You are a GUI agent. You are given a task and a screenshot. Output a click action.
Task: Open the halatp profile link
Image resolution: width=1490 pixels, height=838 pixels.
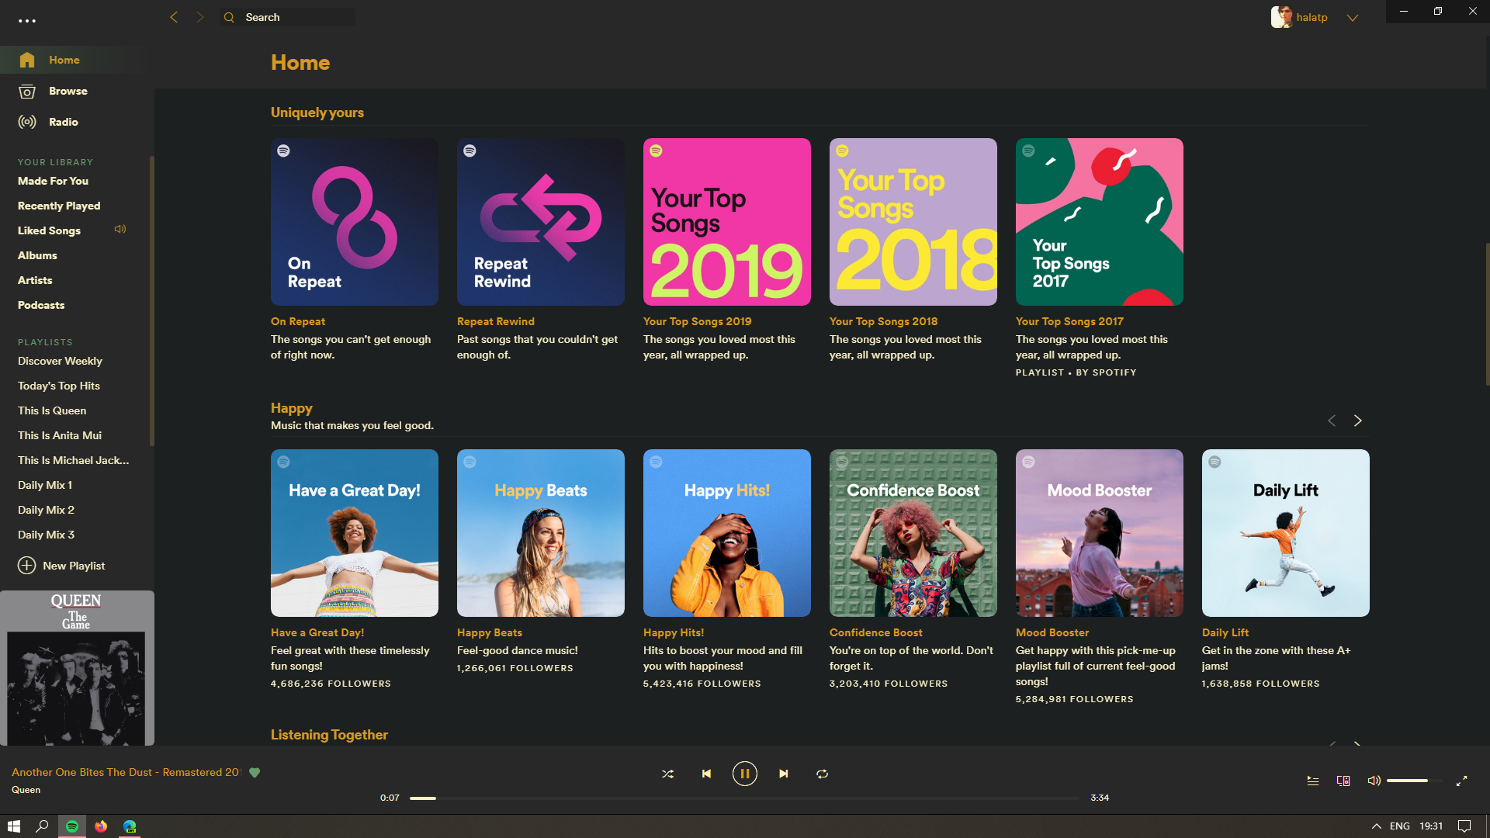tap(1312, 17)
